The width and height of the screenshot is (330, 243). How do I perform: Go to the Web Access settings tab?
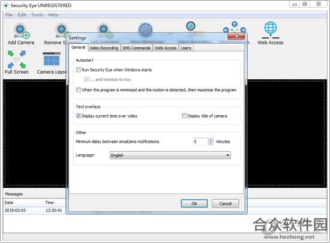click(x=166, y=48)
